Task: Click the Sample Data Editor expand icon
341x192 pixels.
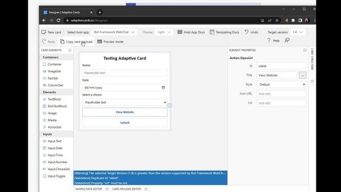Action: pos(107,189)
